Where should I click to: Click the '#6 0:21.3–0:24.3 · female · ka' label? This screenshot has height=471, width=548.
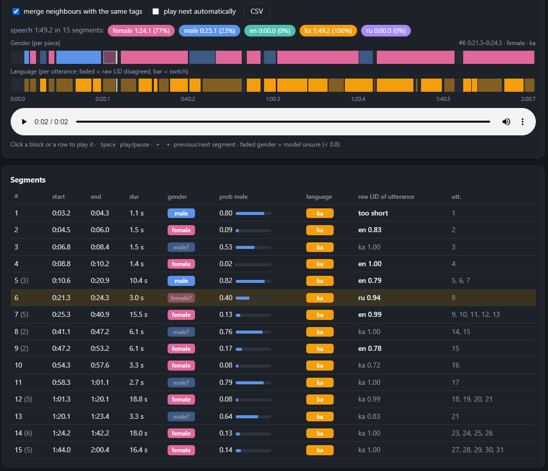(497, 43)
